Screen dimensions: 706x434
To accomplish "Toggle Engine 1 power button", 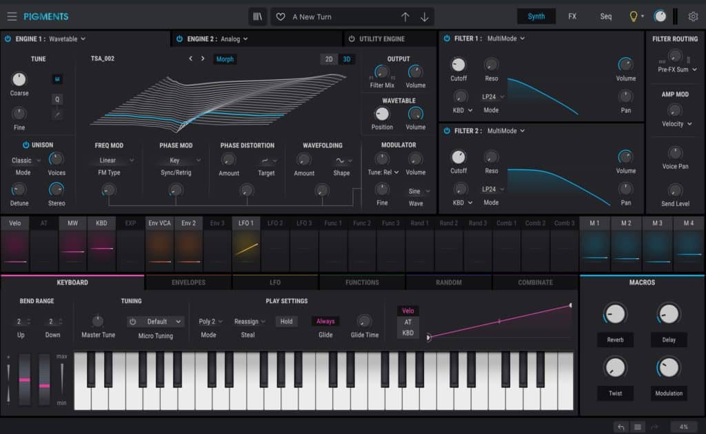I will 8,39.
